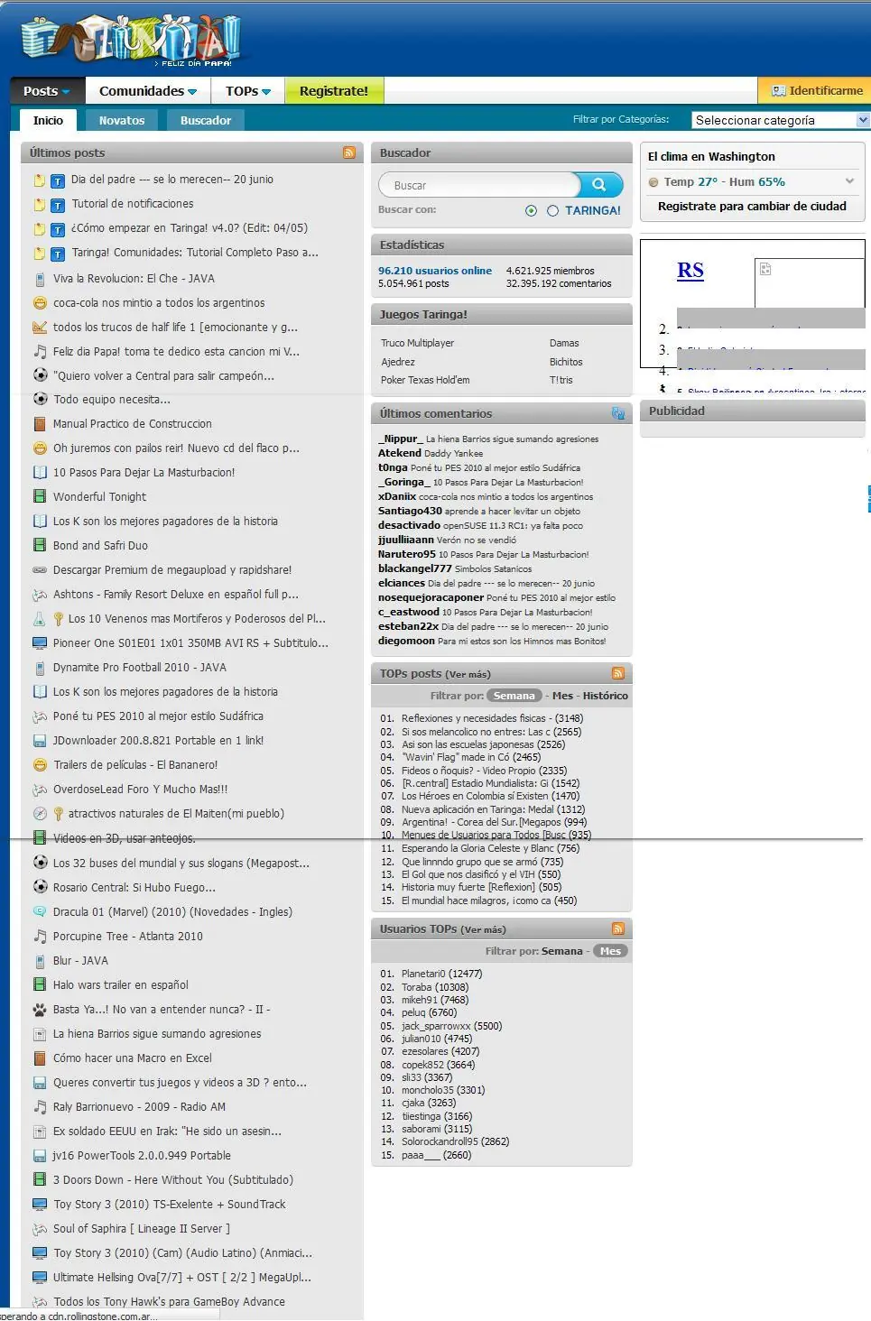Click the magnifier search button
The image size is (871, 1321).
(599, 185)
